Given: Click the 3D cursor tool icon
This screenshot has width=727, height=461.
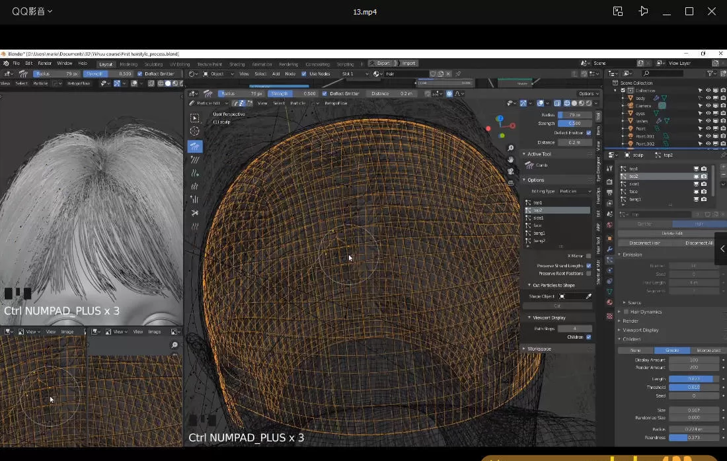Looking at the screenshot, I should (x=194, y=131).
